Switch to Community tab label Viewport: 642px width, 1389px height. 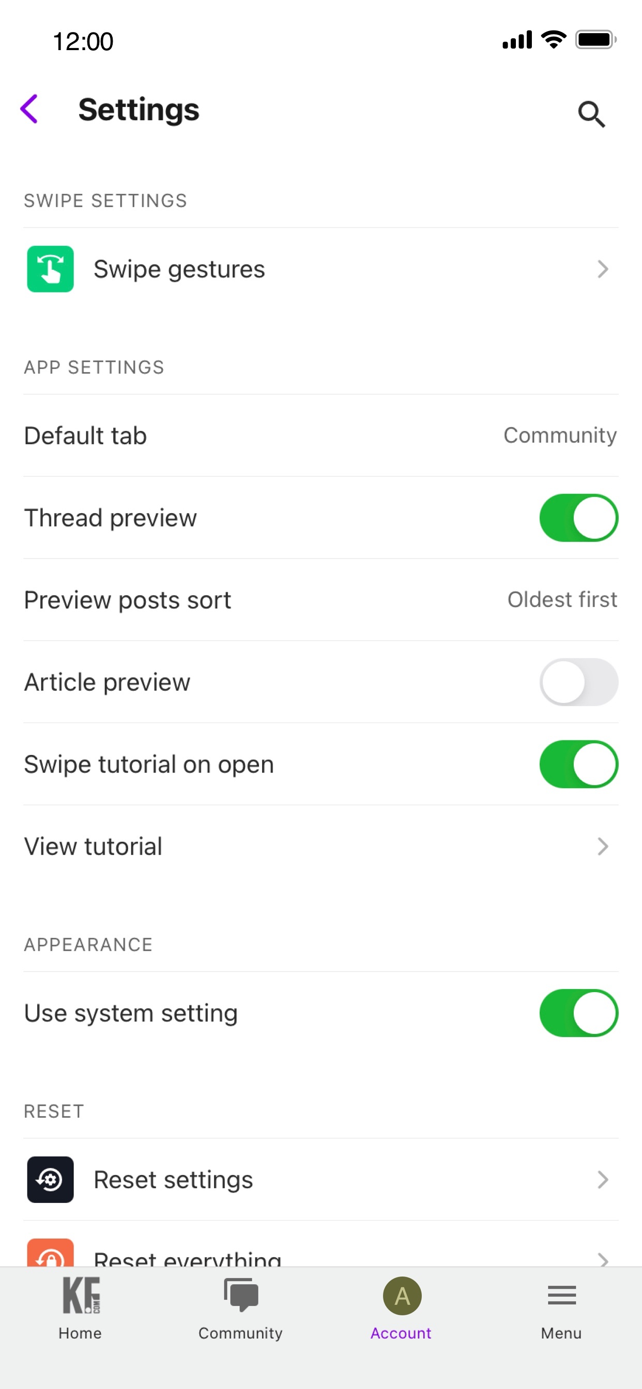point(240,1333)
